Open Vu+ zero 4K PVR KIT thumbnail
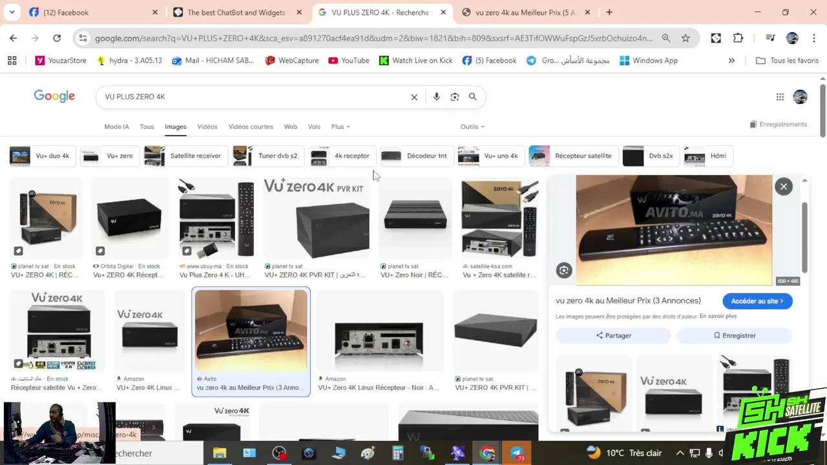827x465 pixels. coord(317,218)
